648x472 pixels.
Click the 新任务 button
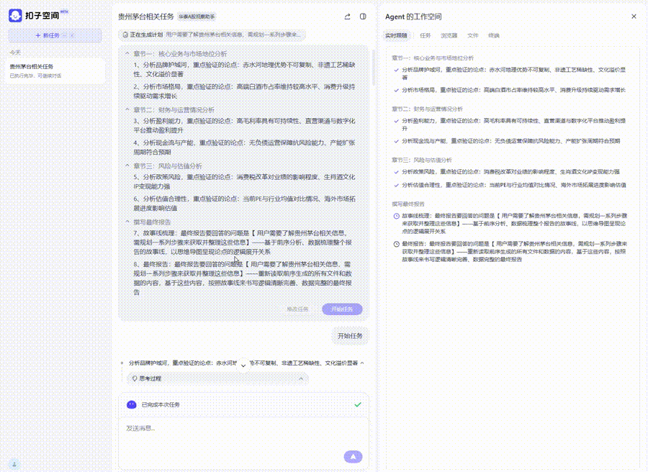click(55, 35)
